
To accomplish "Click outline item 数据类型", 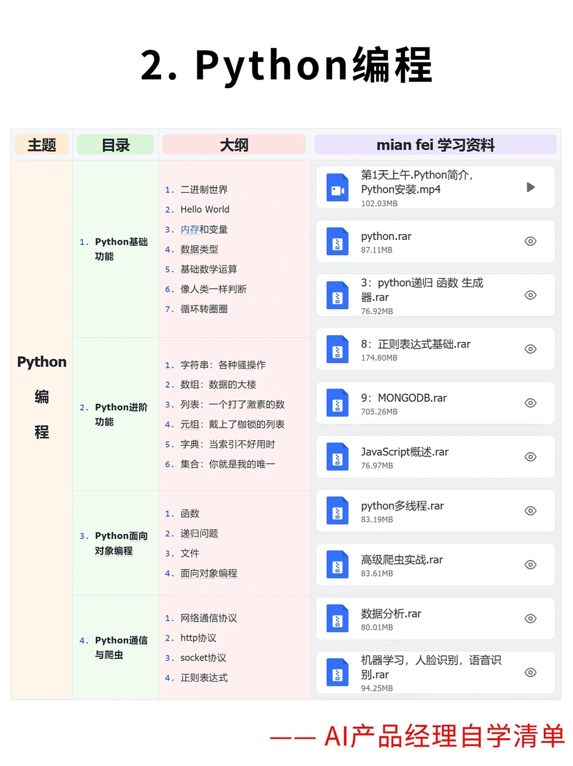I will [199, 249].
